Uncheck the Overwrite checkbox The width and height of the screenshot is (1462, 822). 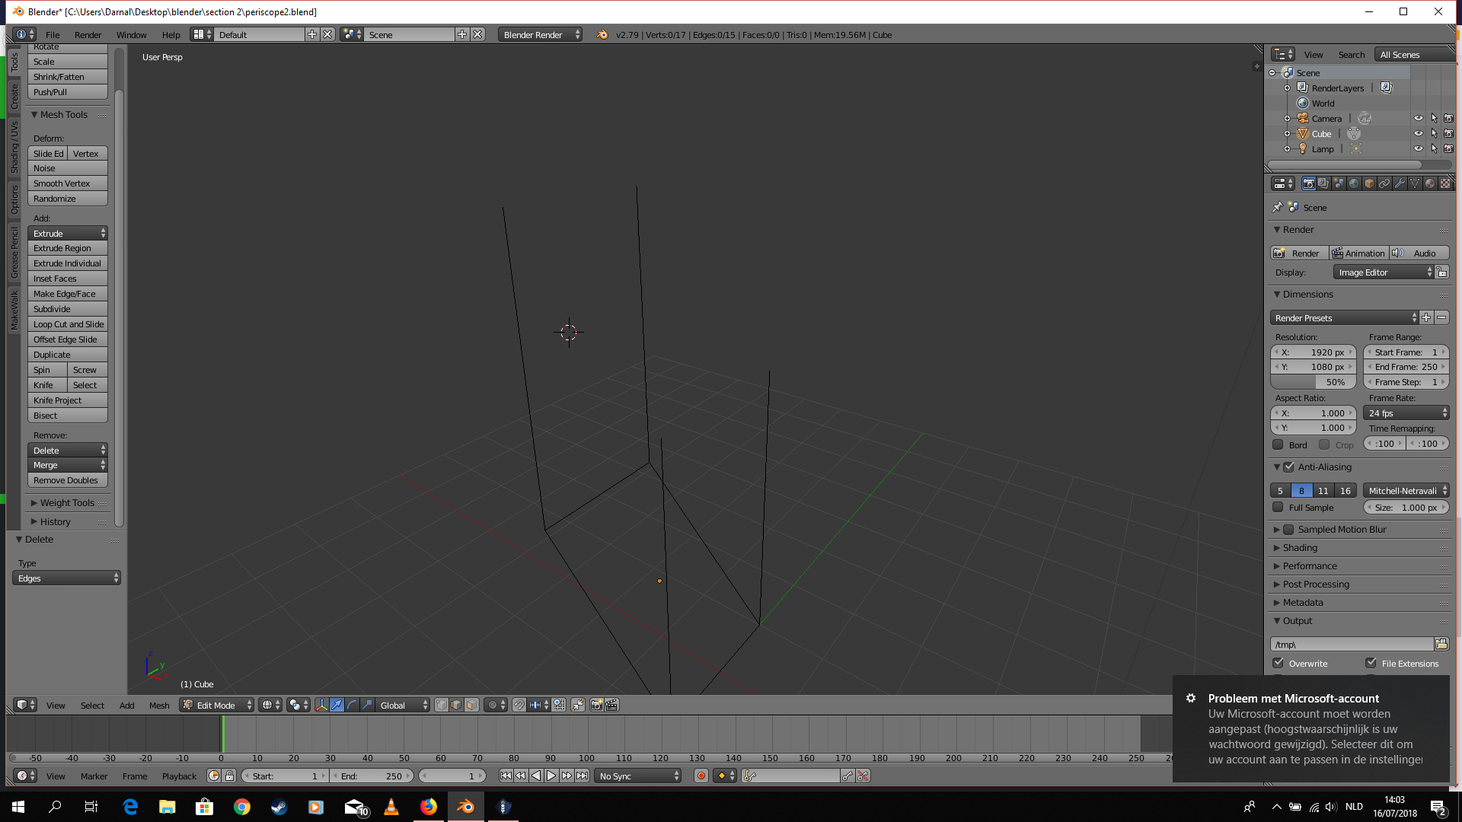pyautogui.click(x=1278, y=663)
